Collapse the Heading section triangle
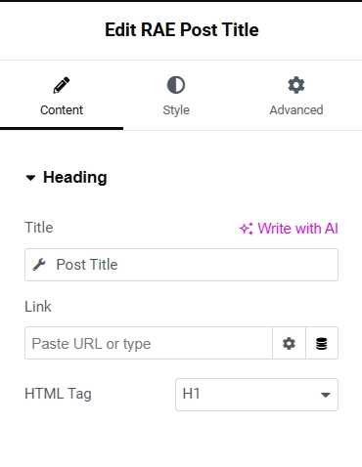The image size is (362, 467). (x=30, y=178)
